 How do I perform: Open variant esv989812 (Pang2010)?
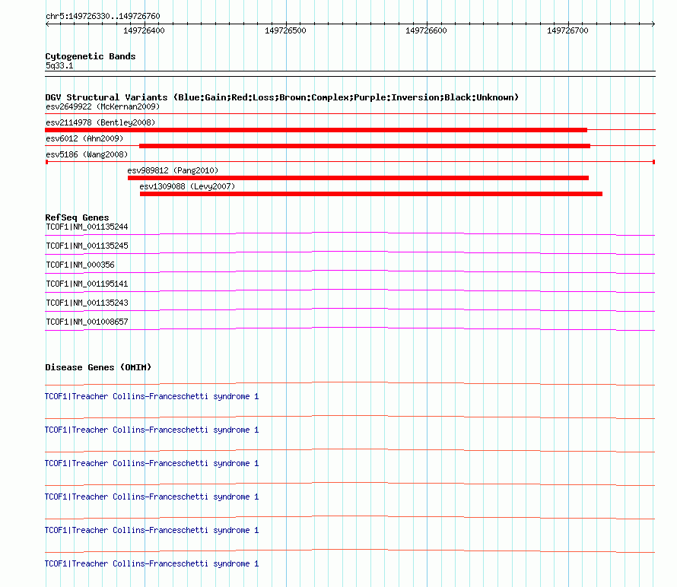coord(173,170)
